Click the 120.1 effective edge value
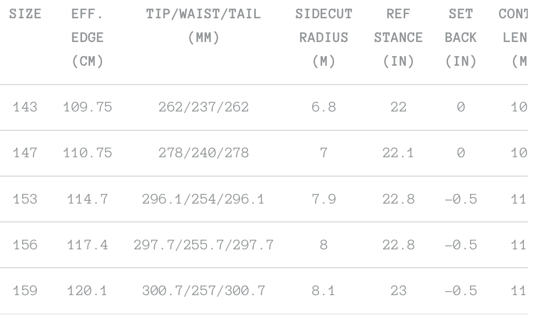Screen dimensions: 545x321 pos(87,291)
